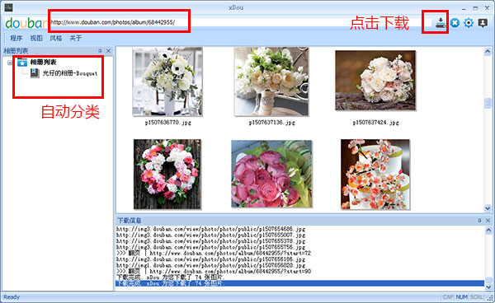Select the cake with blossoms thumbnail
The width and height of the screenshot is (495, 303).
(375, 175)
